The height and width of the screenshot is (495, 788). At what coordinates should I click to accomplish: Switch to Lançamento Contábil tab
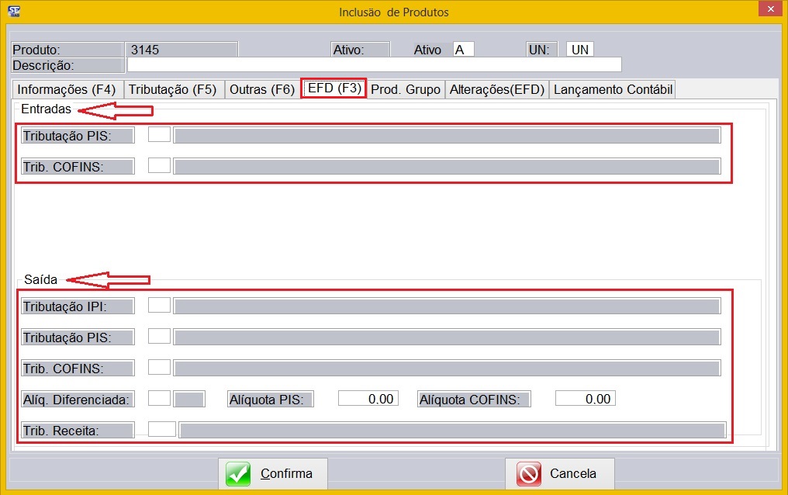[613, 89]
